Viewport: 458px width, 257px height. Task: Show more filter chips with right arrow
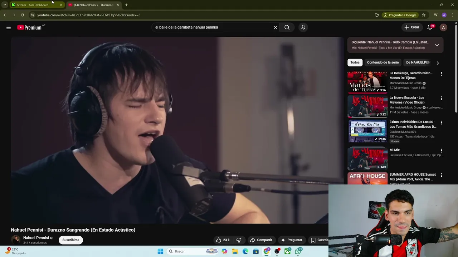point(438,63)
